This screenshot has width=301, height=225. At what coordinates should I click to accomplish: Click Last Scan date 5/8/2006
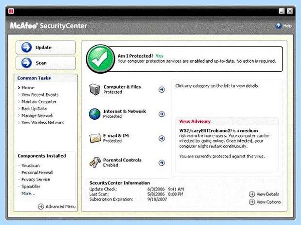point(156,194)
